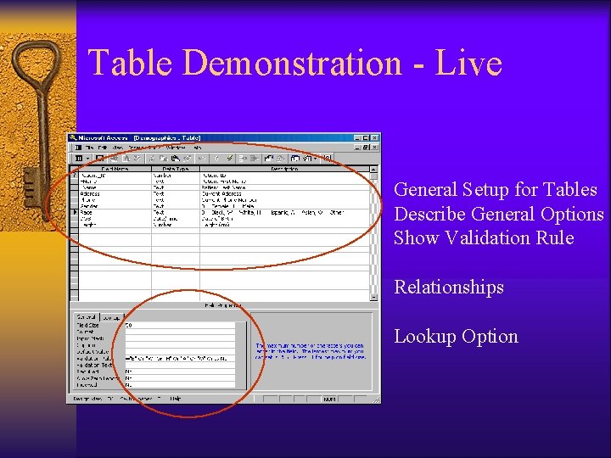Click the Race description listing Black, White

284,212
